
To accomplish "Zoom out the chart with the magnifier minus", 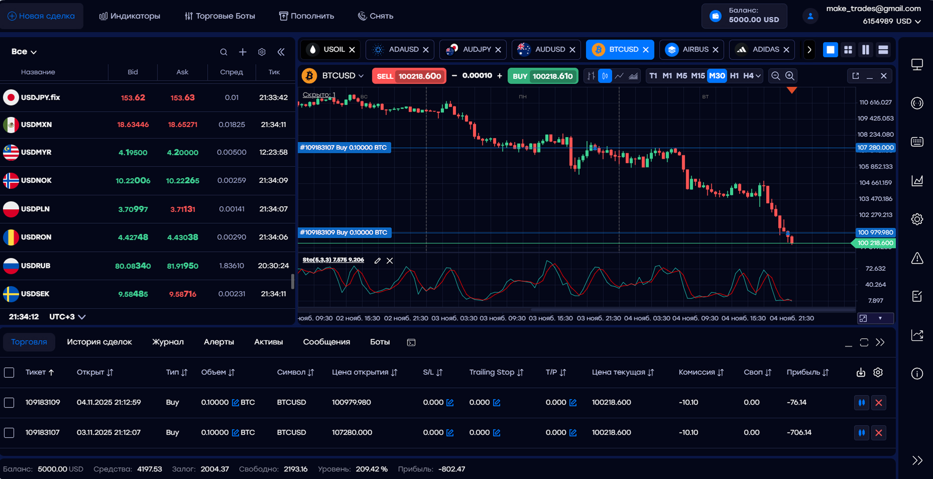I will click(x=775, y=76).
